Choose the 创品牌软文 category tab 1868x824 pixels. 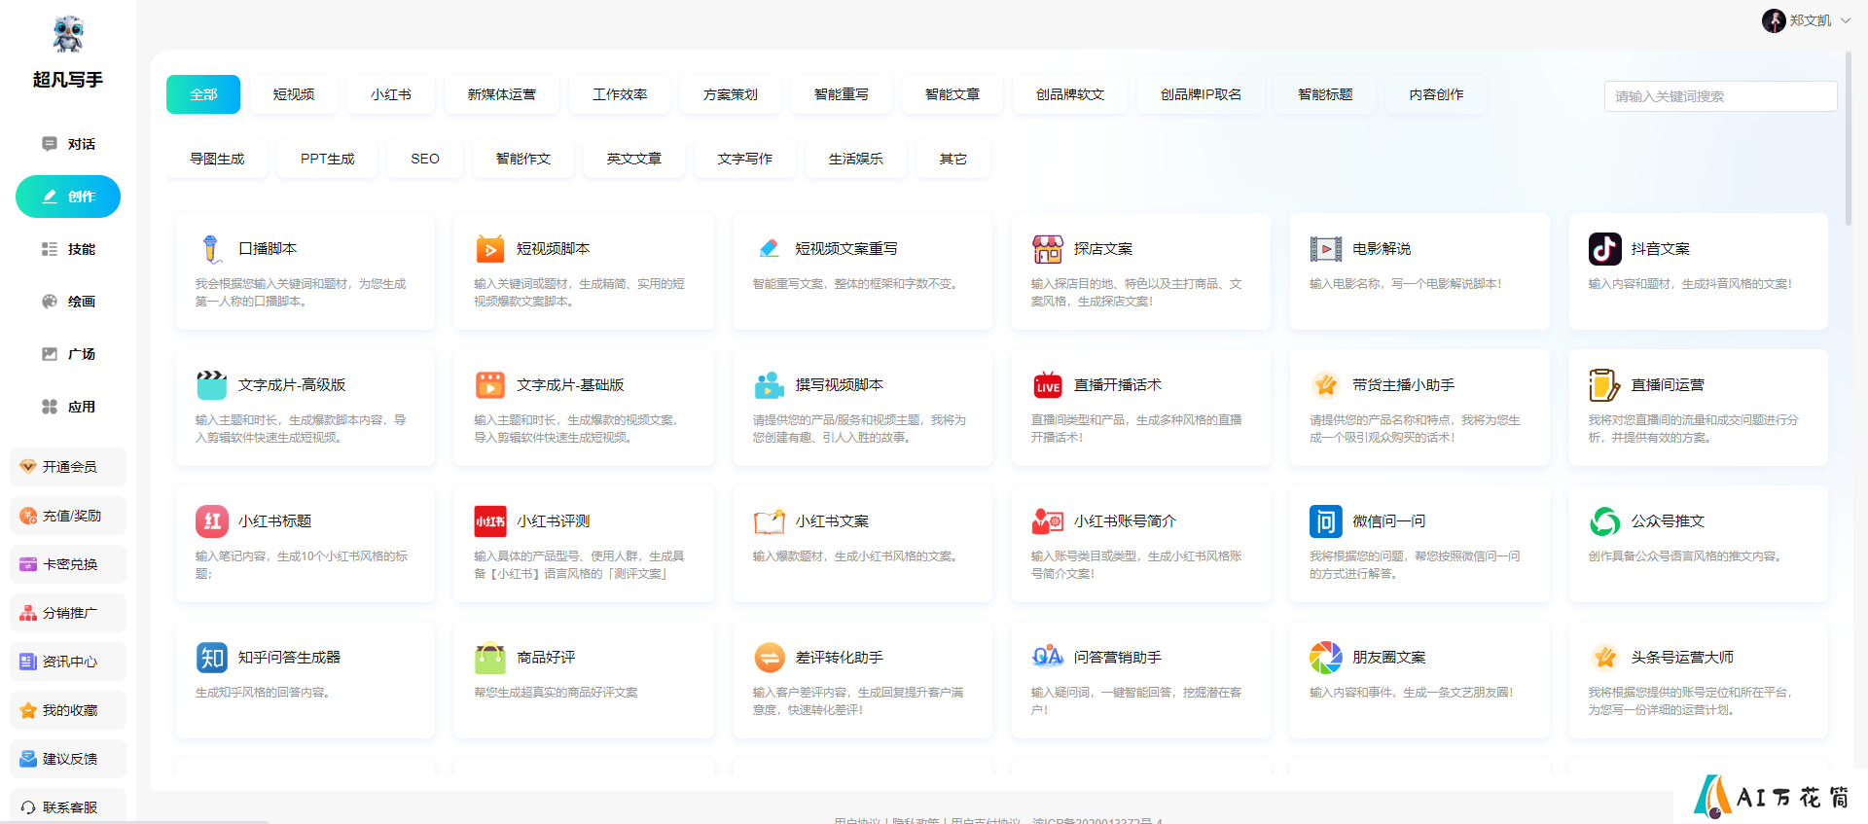click(1070, 94)
